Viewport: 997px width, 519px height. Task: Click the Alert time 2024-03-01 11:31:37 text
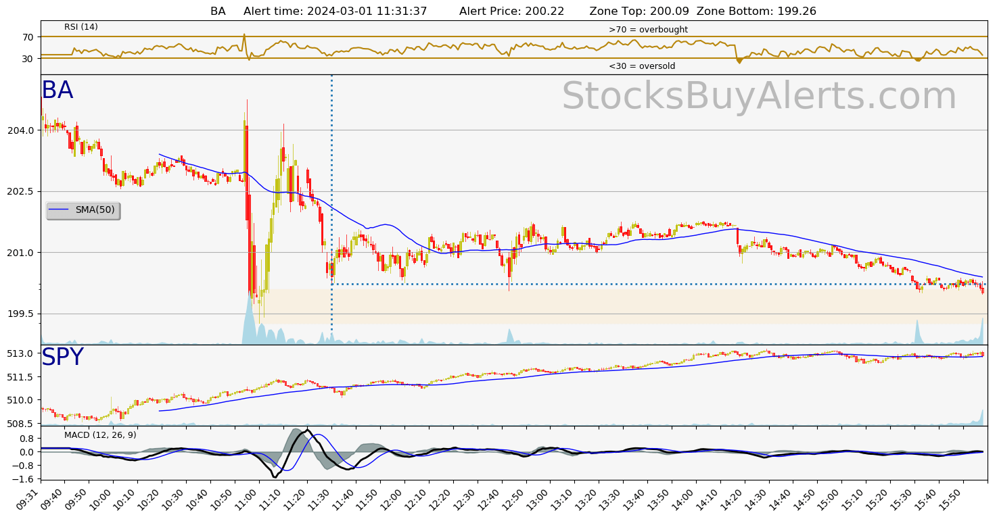click(x=335, y=11)
